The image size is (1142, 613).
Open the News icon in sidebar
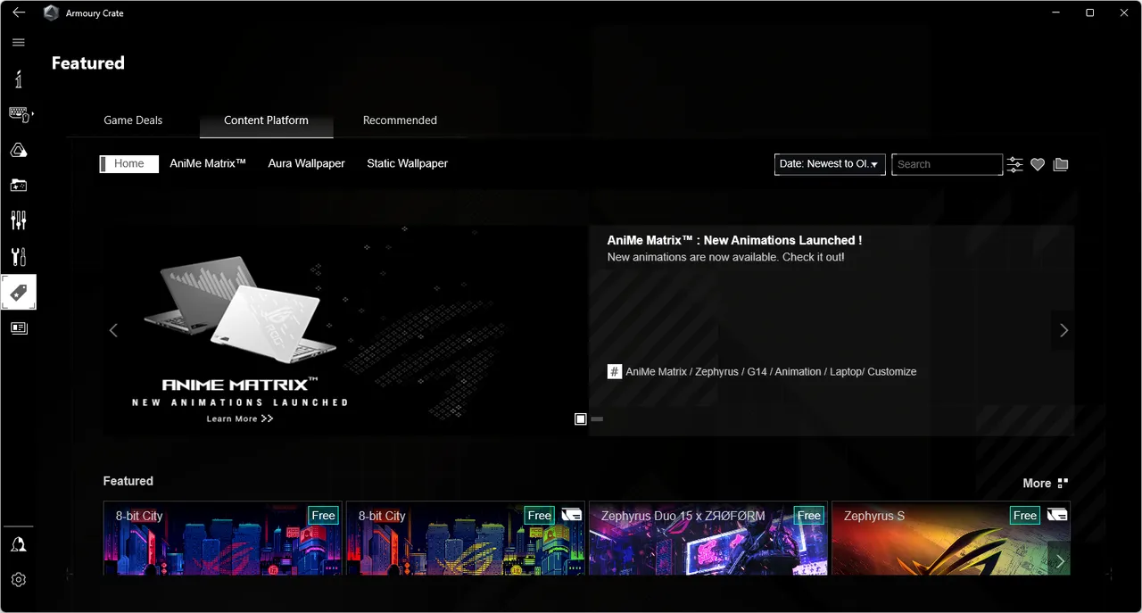click(x=19, y=328)
